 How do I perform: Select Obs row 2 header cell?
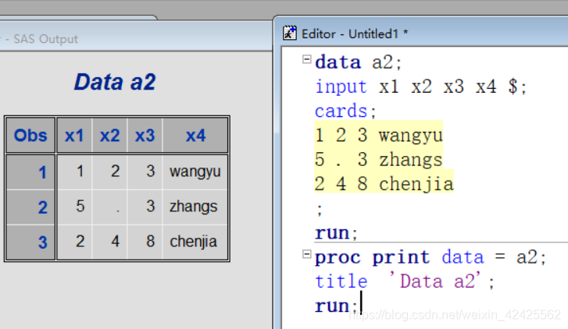click(30, 207)
